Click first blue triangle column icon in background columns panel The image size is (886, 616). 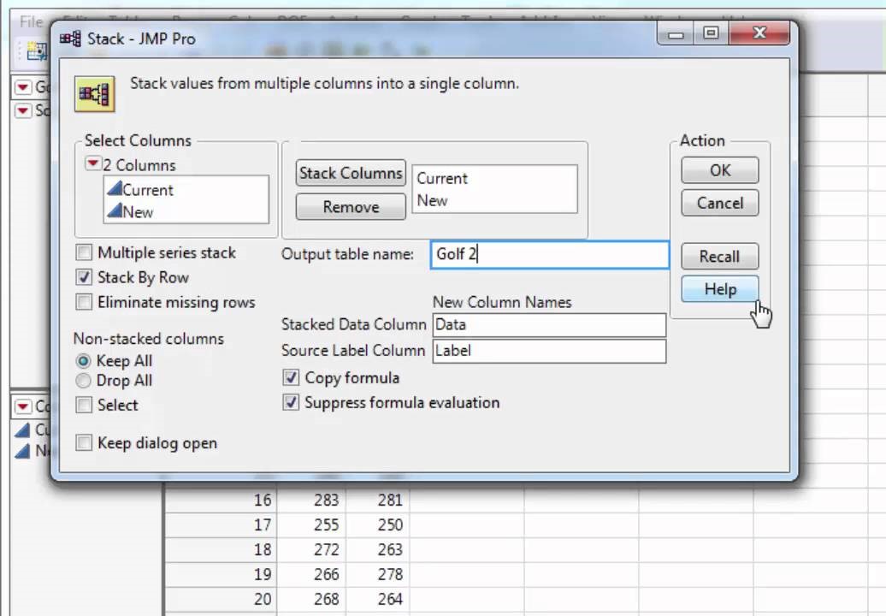[22, 430]
